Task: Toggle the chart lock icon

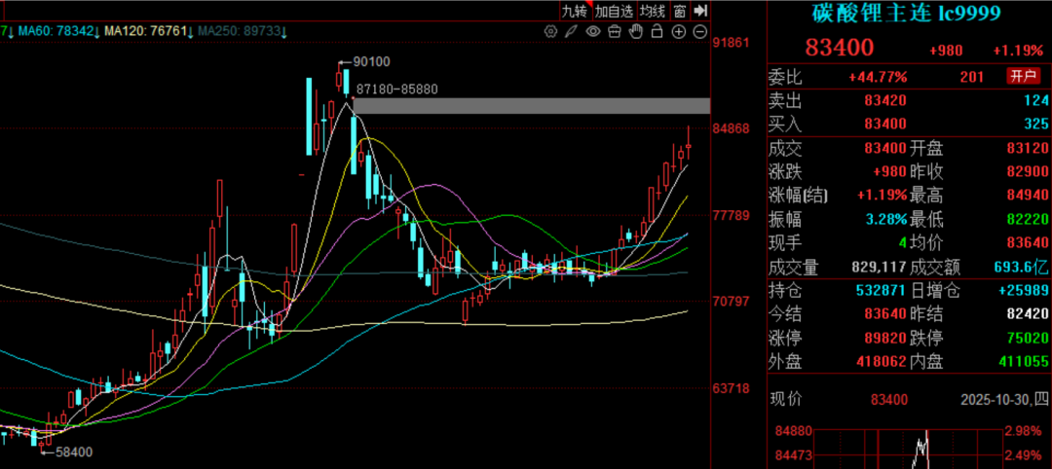Action: (x=657, y=32)
